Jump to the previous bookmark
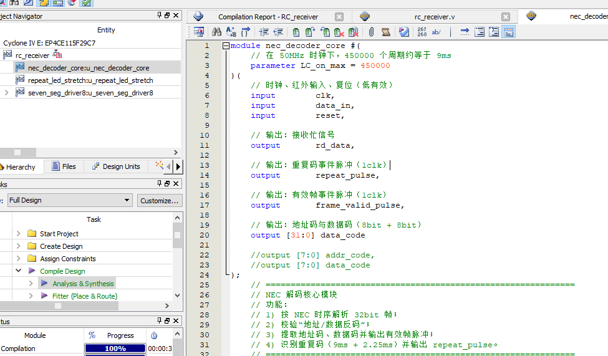The height and width of the screenshot is (356, 608). coord(325,32)
